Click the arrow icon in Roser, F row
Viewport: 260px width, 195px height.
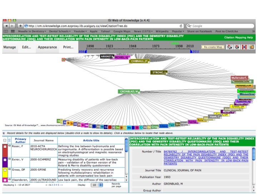coord(9,146)
